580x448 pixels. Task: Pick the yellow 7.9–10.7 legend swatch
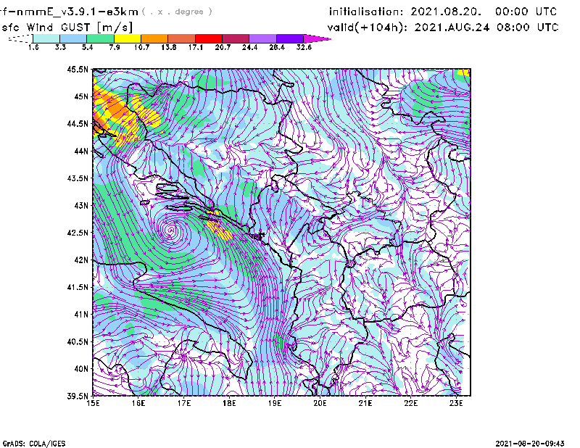128,38
